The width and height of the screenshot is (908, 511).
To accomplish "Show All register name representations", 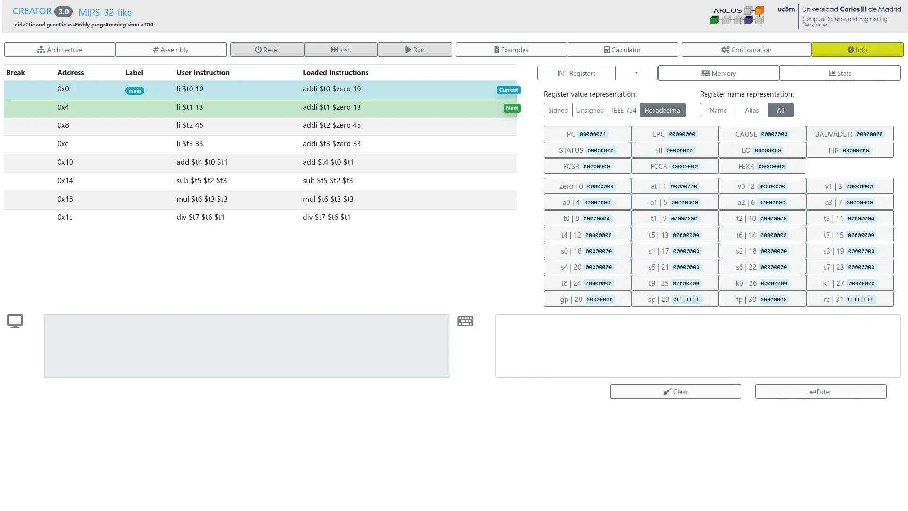I will pos(780,110).
